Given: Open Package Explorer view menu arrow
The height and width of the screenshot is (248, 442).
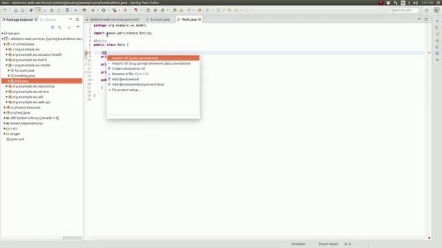Looking at the screenshot, I should point(78,27).
